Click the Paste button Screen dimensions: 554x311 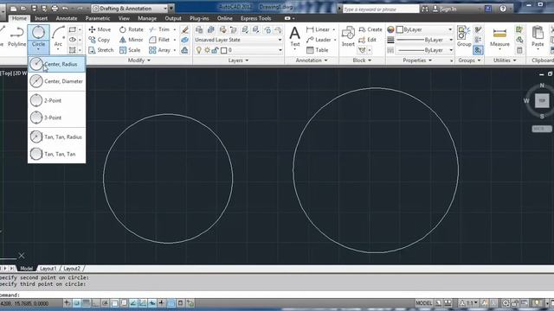point(538,36)
